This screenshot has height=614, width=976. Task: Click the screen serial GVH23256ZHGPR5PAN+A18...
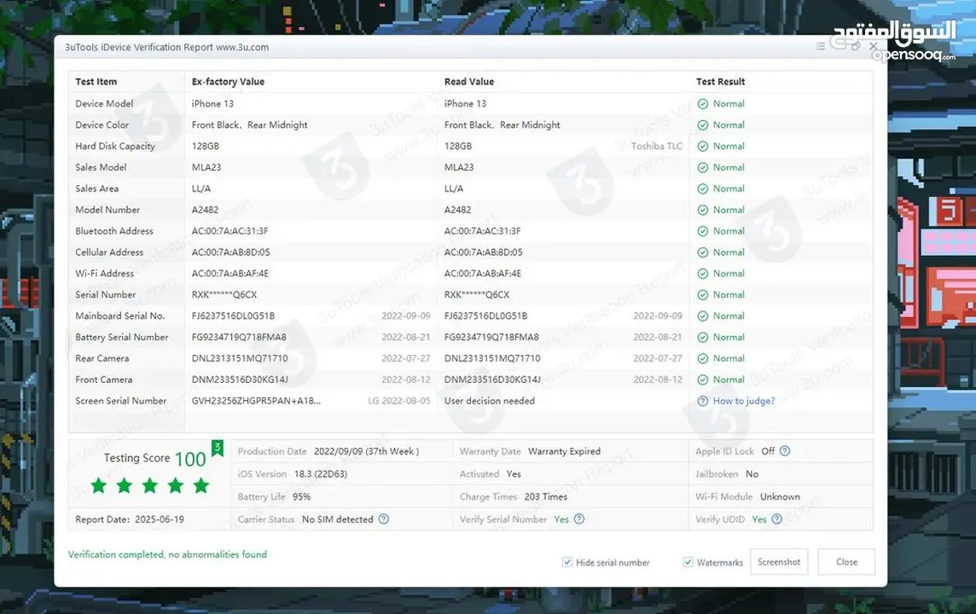pos(257,401)
